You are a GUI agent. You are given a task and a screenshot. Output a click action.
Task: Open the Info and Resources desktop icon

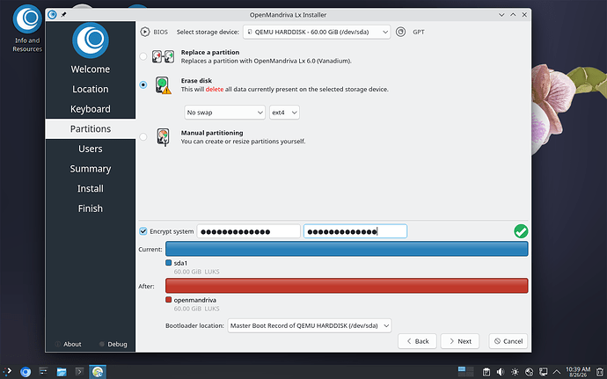(27, 28)
